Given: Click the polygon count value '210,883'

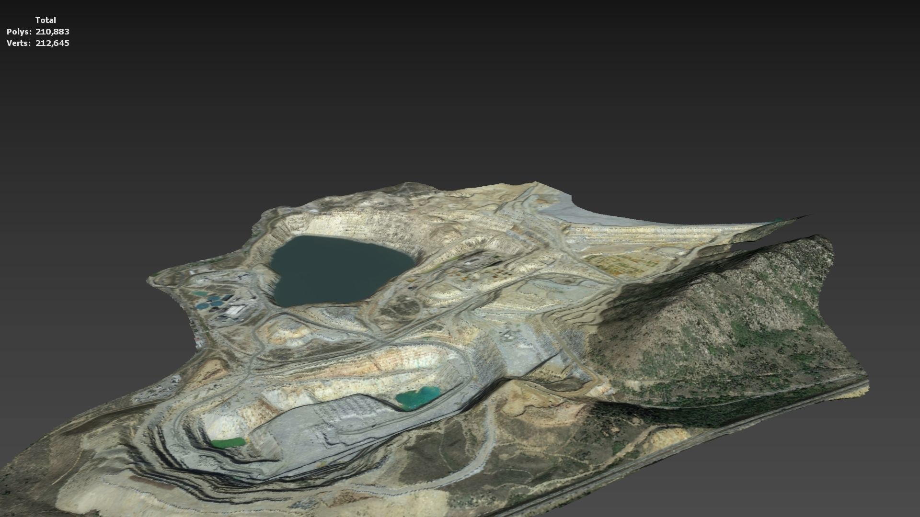Looking at the screenshot, I should (52, 32).
